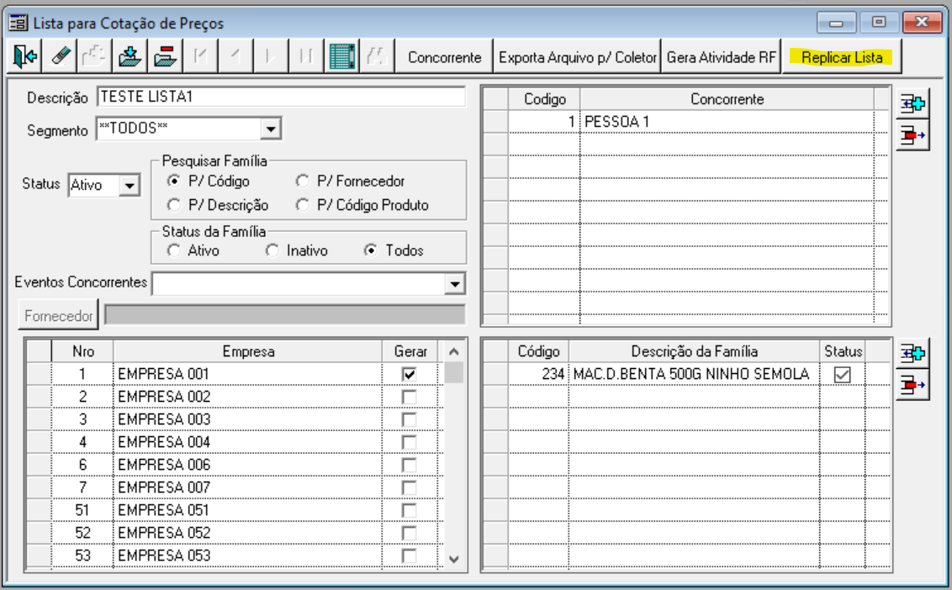The height and width of the screenshot is (590, 952).
Task: Click the Replicar Lista button
Action: coord(842,57)
